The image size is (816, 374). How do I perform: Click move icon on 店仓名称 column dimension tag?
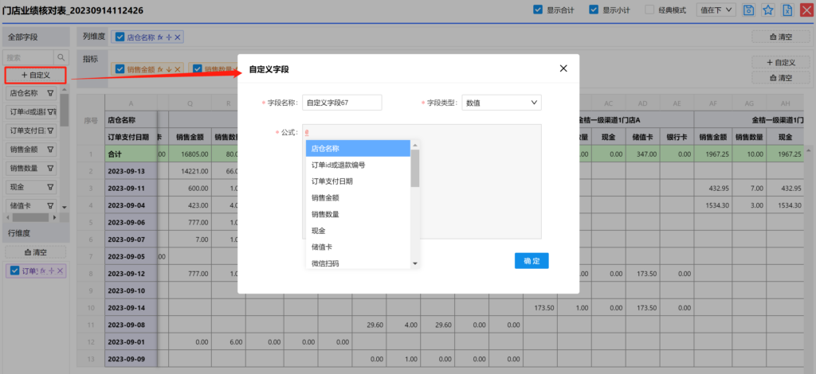click(x=169, y=37)
